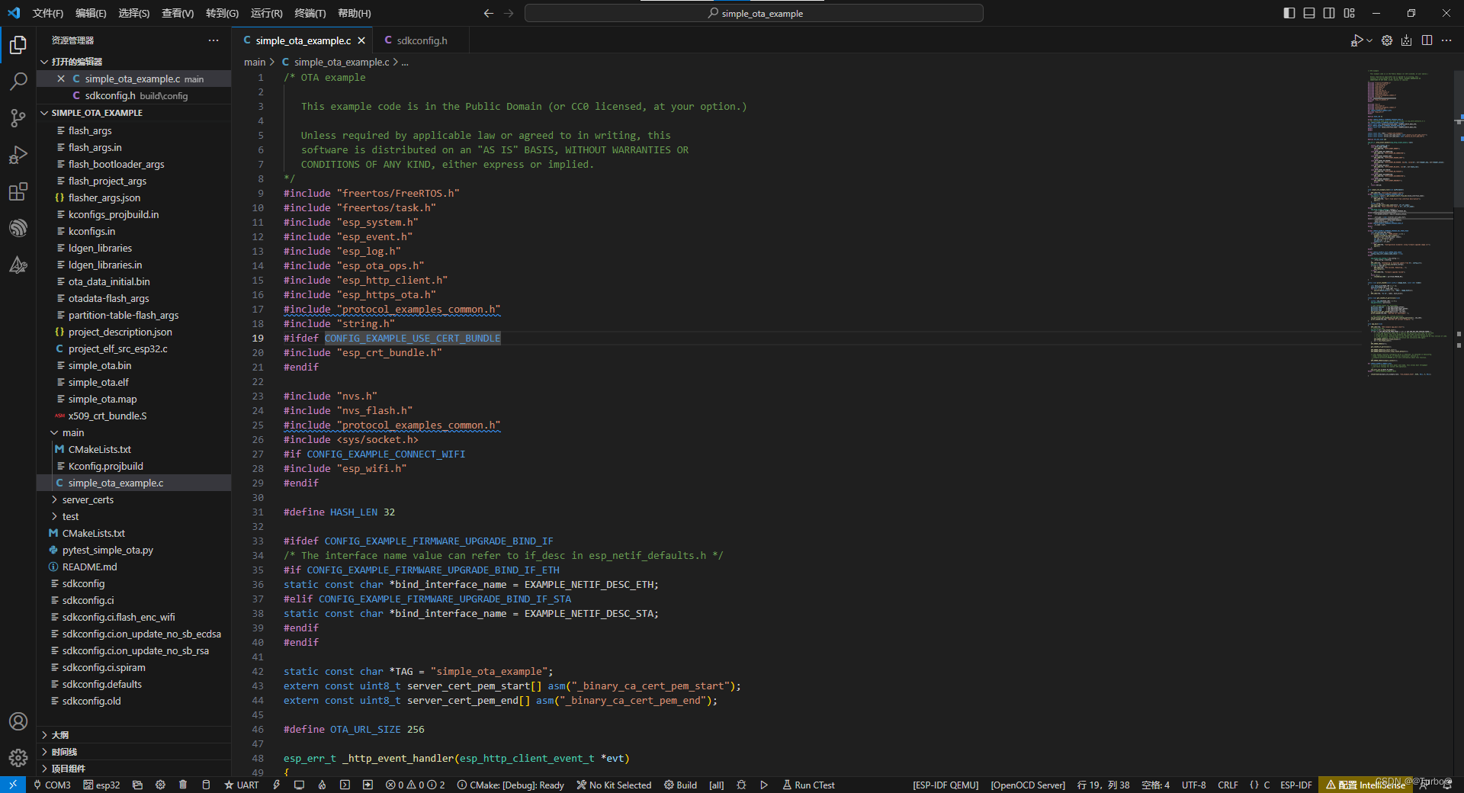The width and height of the screenshot is (1464, 793).
Task: Open customize layout menu
Action: [x=1350, y=13]
